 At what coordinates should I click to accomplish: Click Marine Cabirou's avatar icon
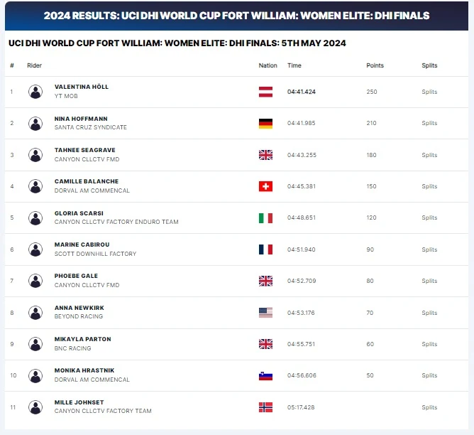[35, 249]
